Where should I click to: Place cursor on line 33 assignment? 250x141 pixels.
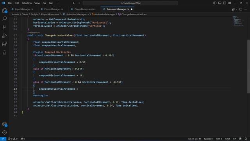59,89
